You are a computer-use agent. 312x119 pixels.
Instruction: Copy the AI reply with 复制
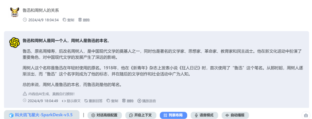[112, 101]
